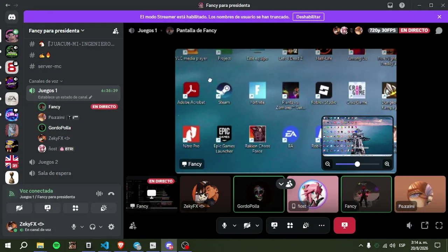Open the server-mc text channel
The width and height of the screenshot is (448, 252).
(x=73, y=66)
